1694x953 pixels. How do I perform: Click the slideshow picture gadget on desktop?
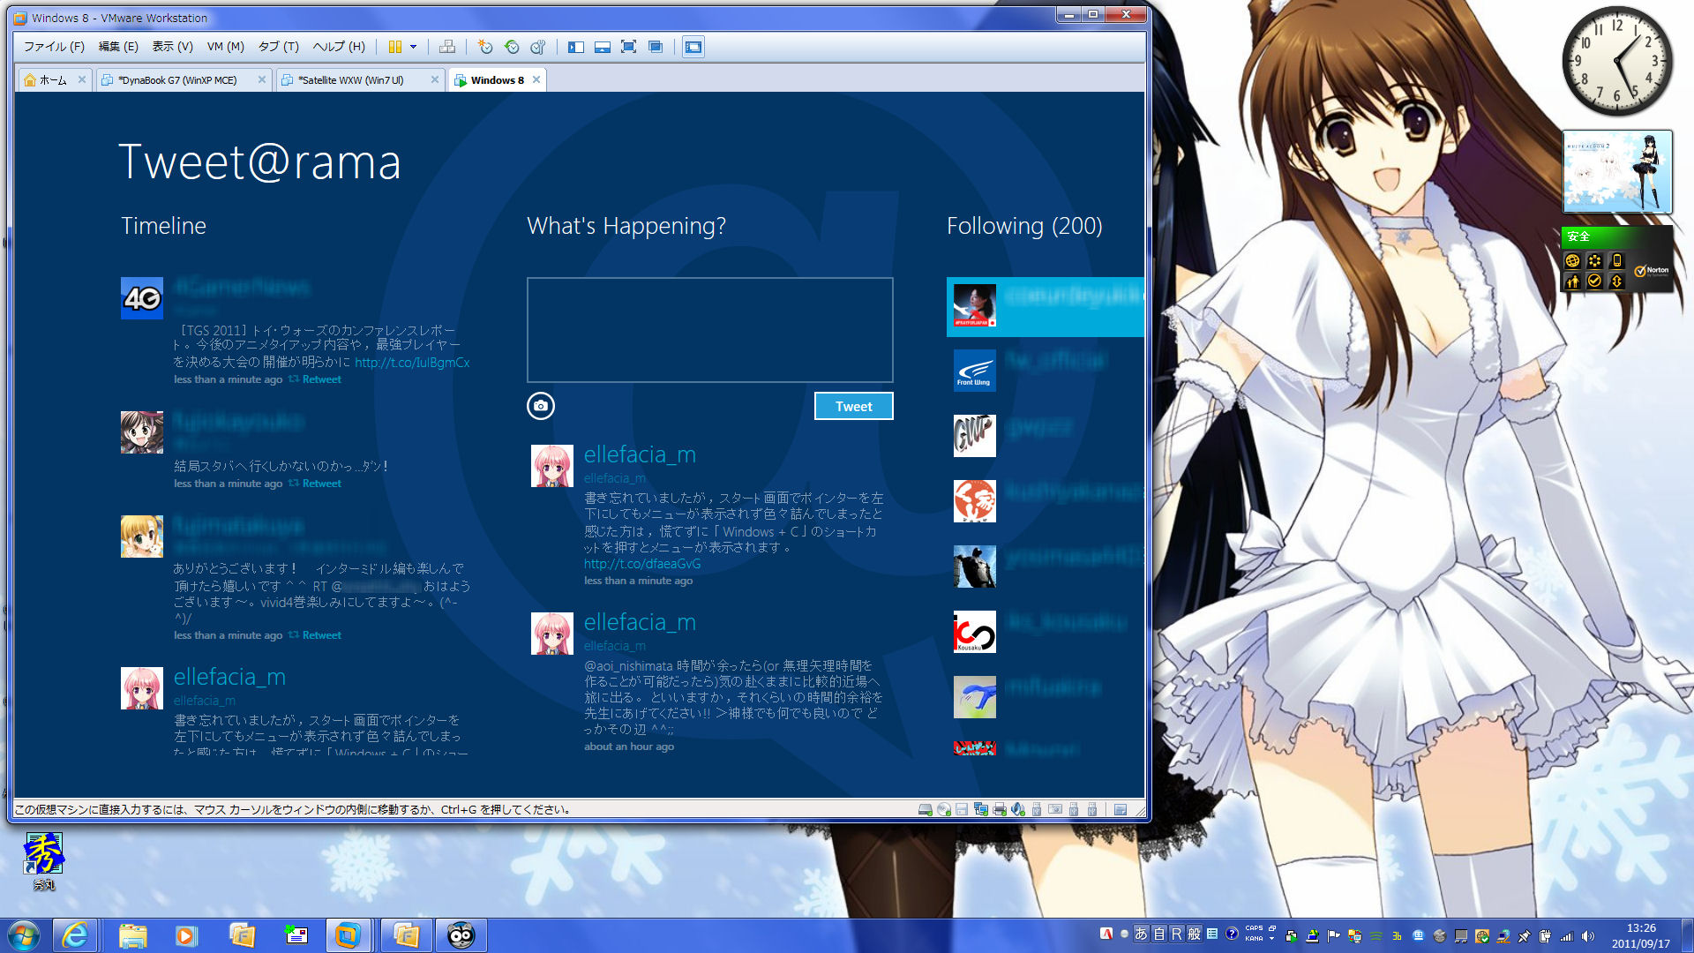(1617, 171)
